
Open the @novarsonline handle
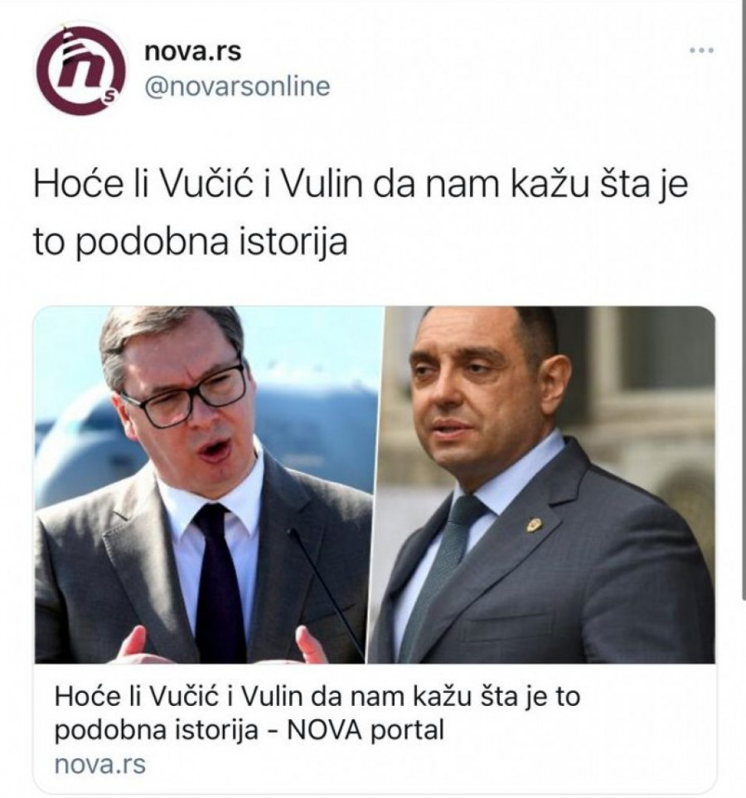pyautogui.click(x=237, y=86)
